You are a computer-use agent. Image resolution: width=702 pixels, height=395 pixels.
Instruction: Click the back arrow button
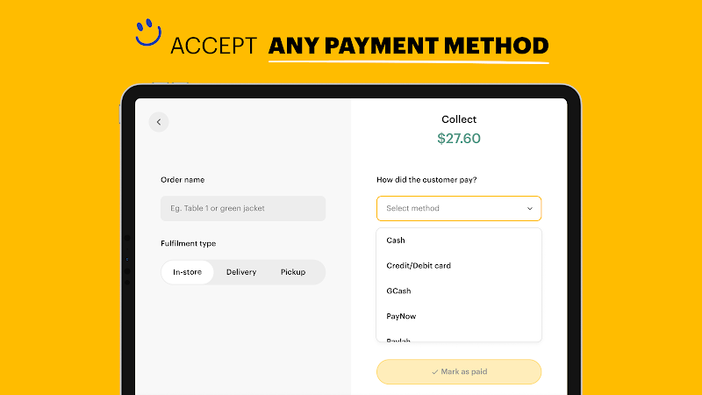tap(159, 122)
